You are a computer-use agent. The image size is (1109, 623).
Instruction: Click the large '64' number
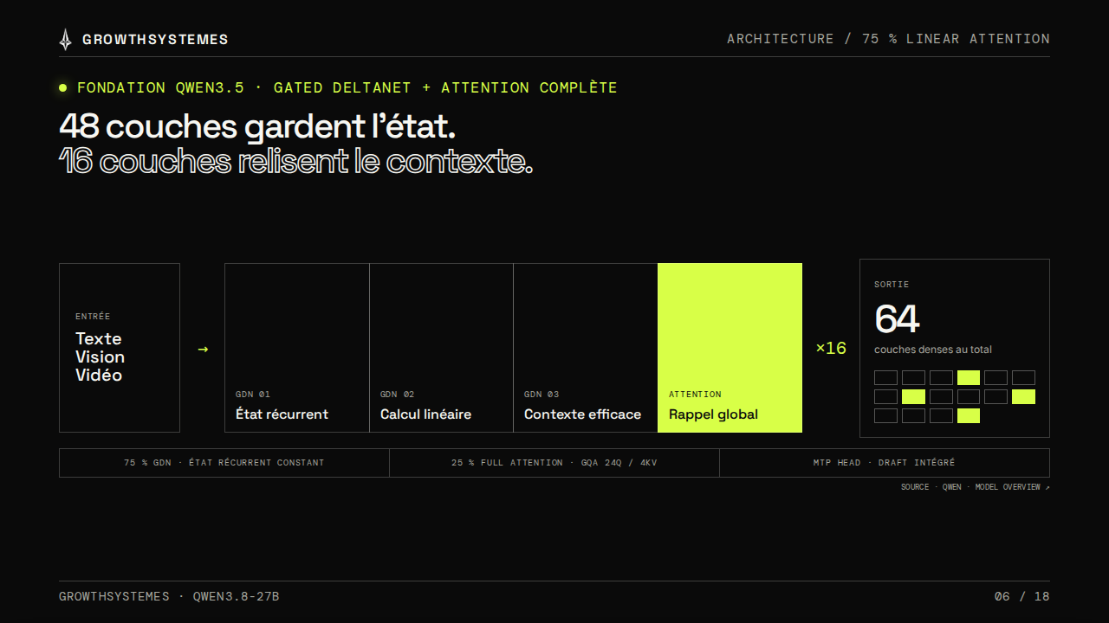(897, 318)
